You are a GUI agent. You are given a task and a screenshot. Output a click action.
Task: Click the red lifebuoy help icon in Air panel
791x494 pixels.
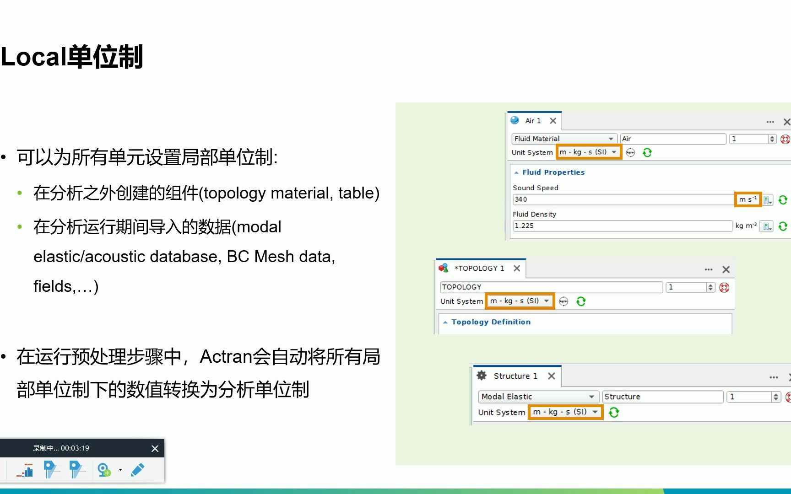point(785,139)
